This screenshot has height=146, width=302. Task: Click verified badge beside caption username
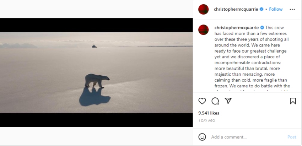(262, 28)
